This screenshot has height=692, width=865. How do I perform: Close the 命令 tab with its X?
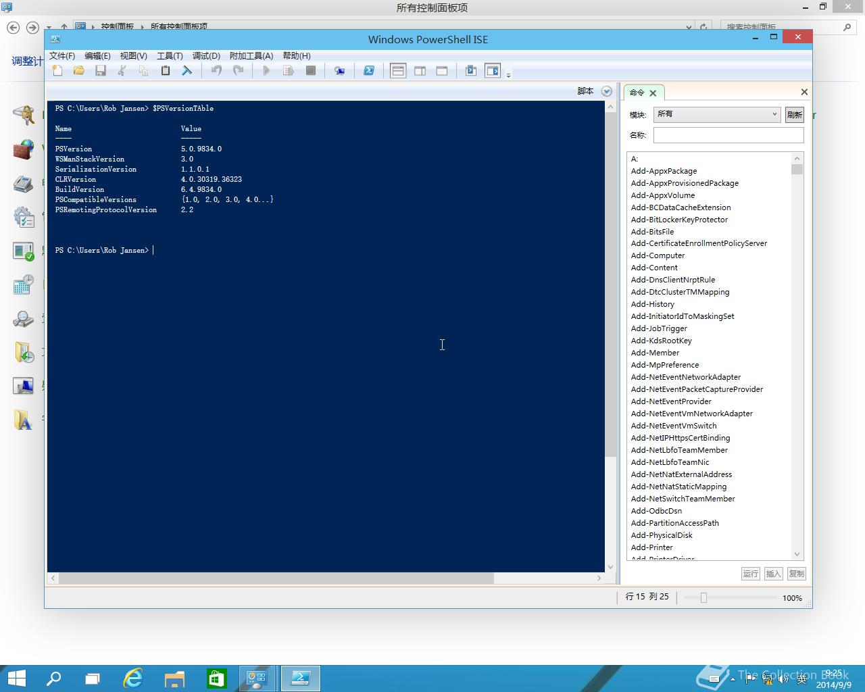tap(653, 93)
